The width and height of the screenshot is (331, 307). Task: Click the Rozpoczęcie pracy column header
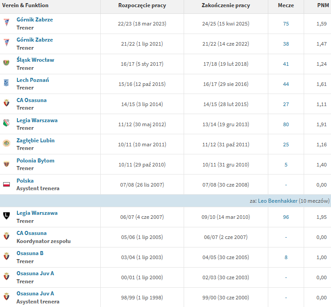[x=142, y=5]
